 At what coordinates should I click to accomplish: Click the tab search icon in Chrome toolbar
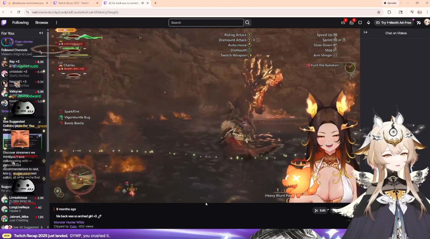pyautogui.click(x=401, y=12)
